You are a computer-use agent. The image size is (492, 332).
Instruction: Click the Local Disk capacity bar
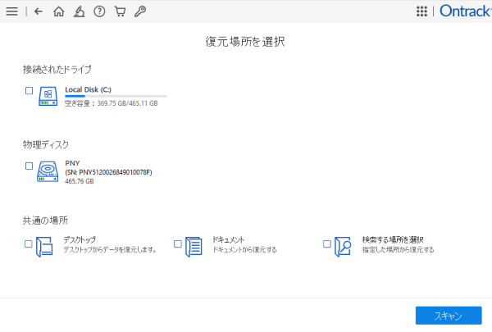click(111, 96)
